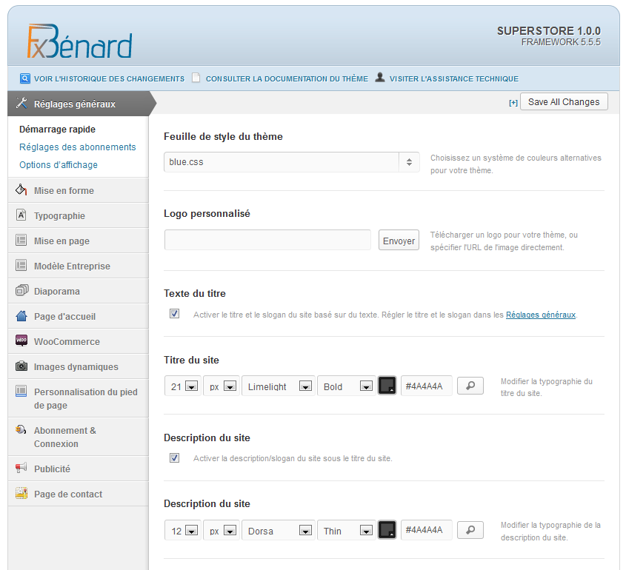The width and height of the screenshot is (626, 570).
Task: Click magnifier preview button for Titre du site
Action: 470,386
